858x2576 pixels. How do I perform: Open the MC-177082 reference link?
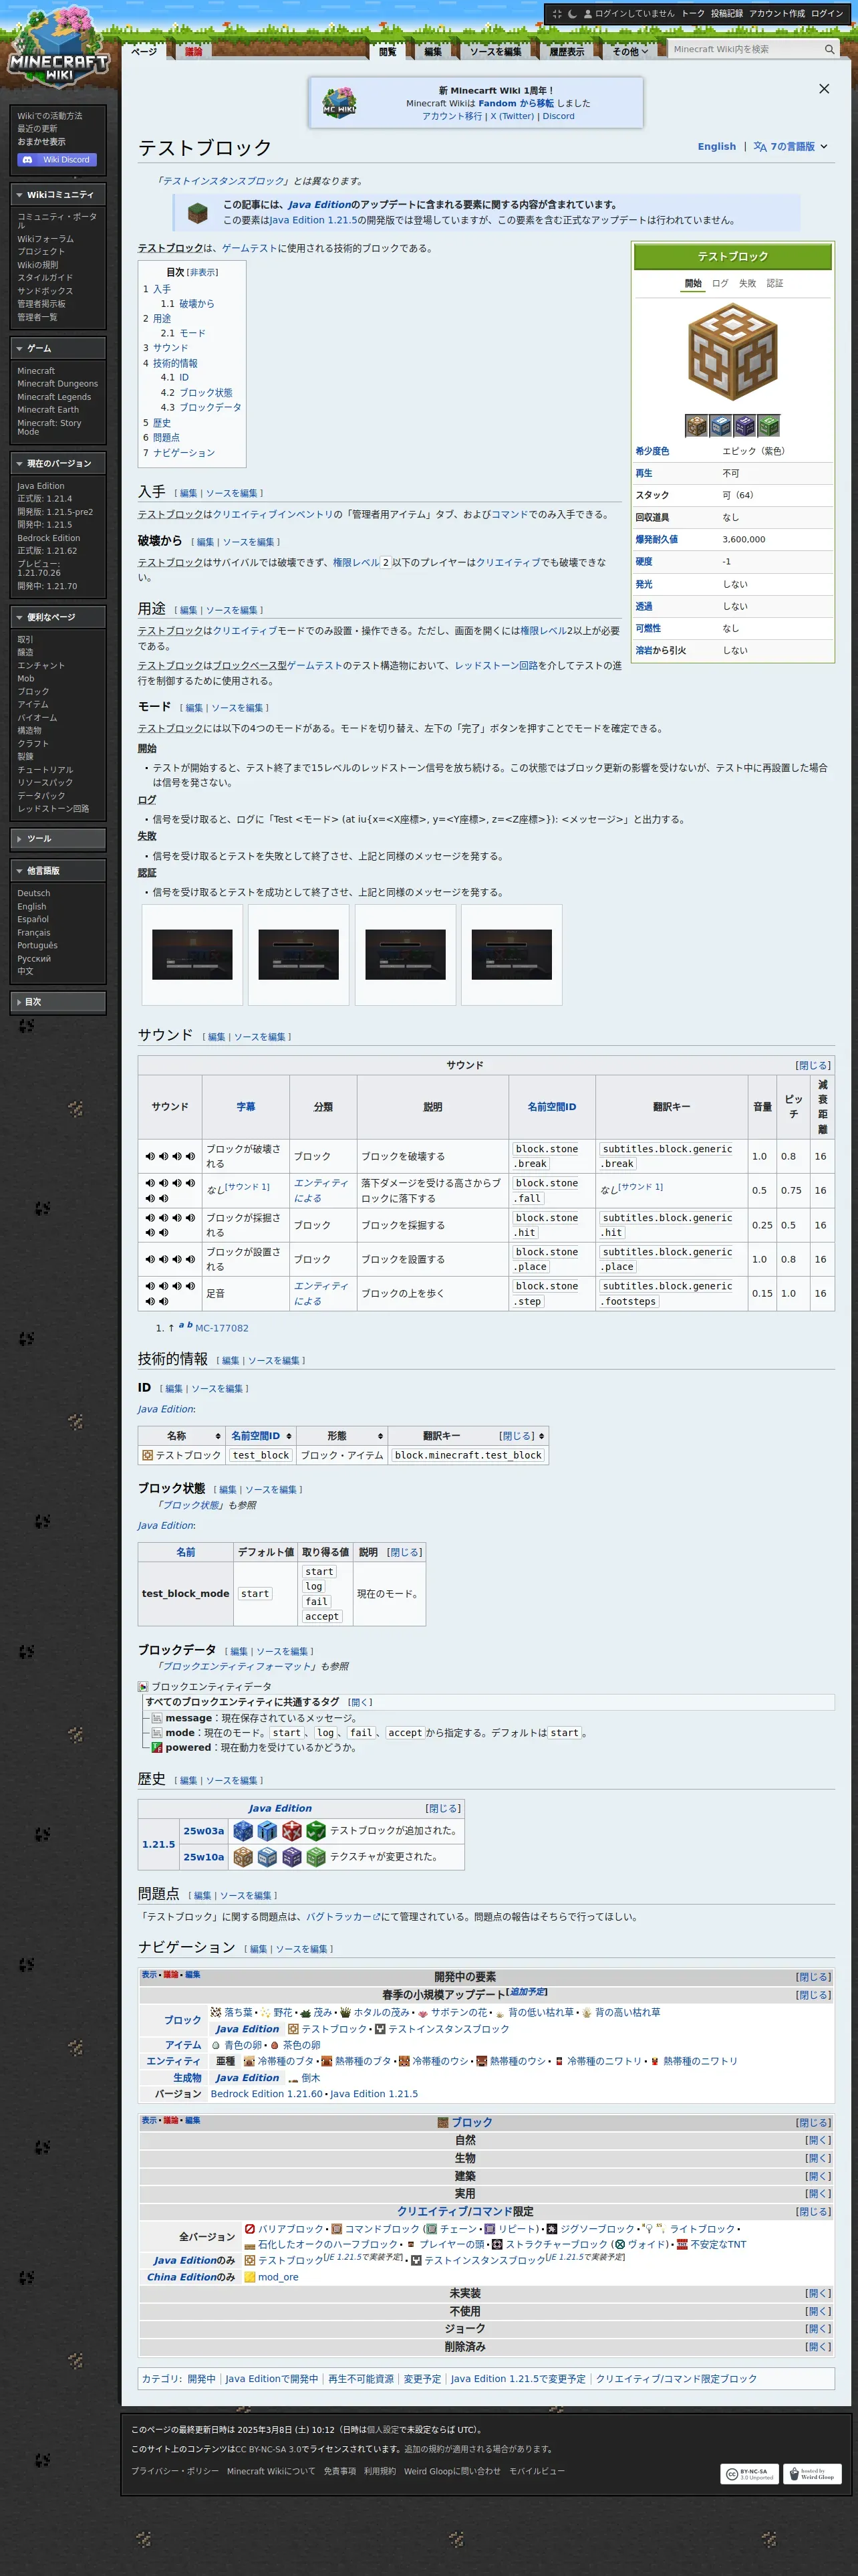pyautogui.click(x=222, y=1328)
